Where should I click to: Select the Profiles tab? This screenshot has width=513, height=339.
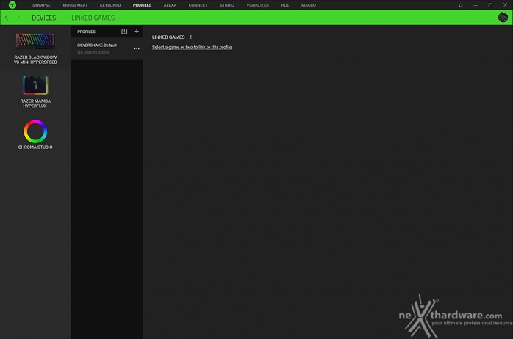tap(142, 5)
